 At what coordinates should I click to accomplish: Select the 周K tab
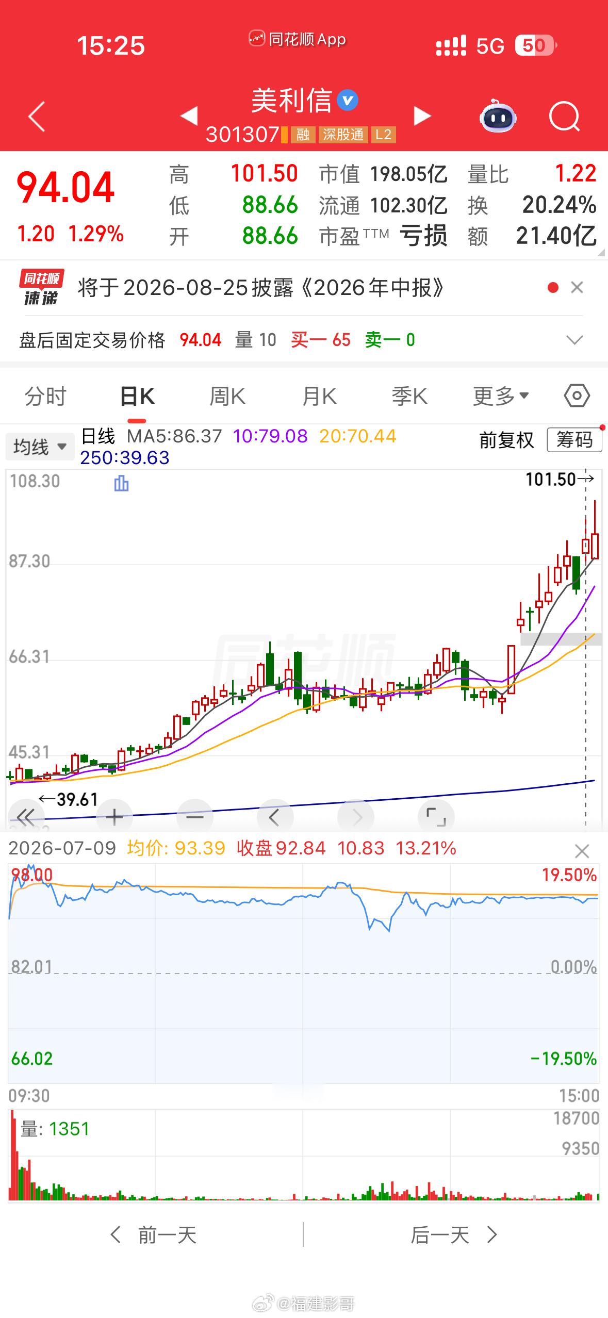point(227,396)
